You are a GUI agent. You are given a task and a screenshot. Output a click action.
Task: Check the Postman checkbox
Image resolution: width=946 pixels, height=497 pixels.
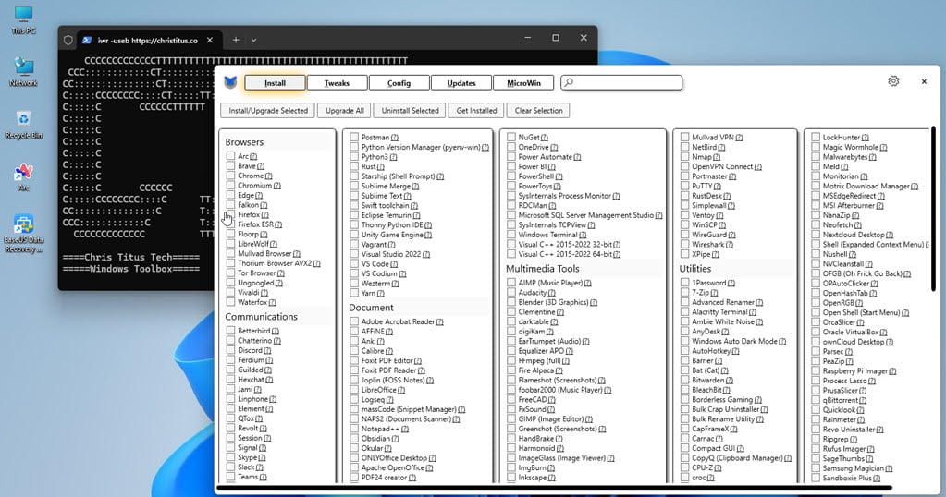(354, 137)
